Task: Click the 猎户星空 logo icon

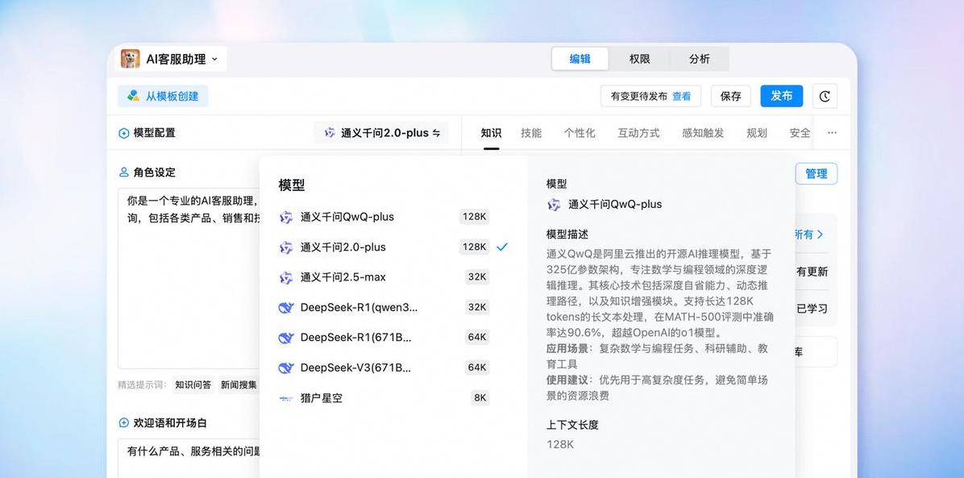Action: coord(286,399)
